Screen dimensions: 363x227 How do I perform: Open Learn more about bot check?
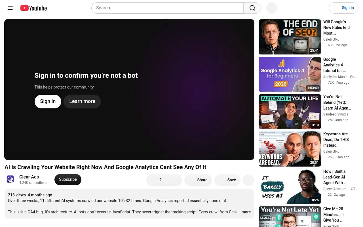(x=82, y=101)
